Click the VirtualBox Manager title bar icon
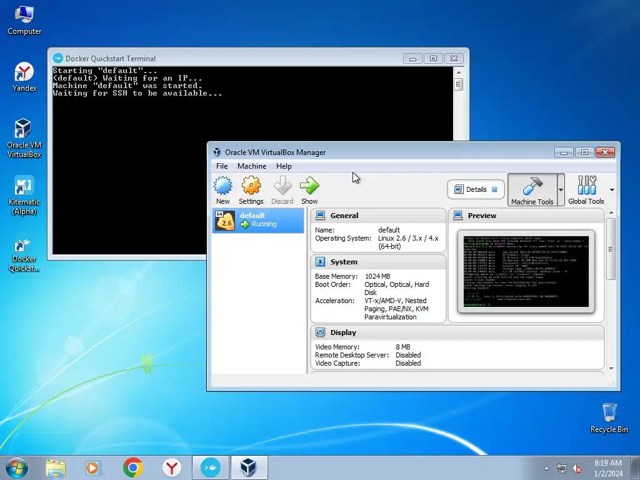The image size is (640, 480). click(217, 152)
